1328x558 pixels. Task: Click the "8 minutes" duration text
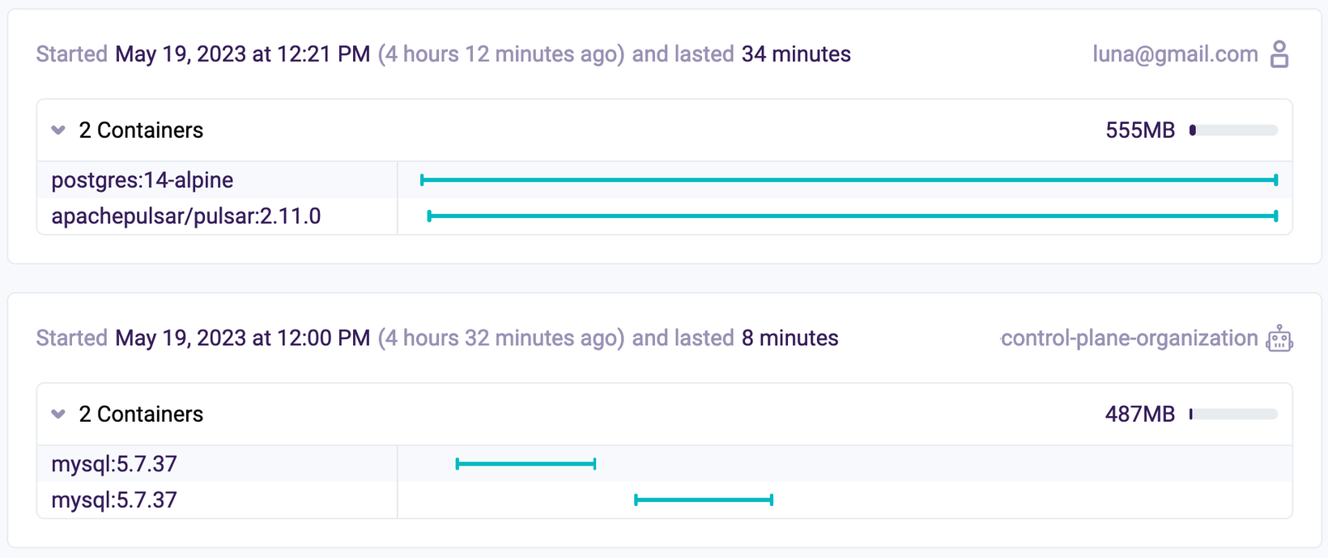point(790,339)
